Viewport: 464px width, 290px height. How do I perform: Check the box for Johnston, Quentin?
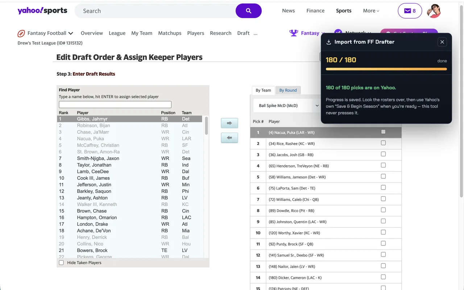click(384, 221)
